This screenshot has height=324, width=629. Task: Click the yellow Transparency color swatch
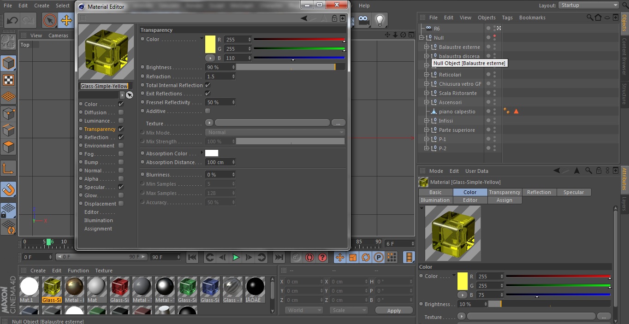[x=210, y=44]
